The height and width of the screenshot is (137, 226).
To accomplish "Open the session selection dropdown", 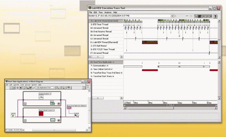I will click(172, 16).
